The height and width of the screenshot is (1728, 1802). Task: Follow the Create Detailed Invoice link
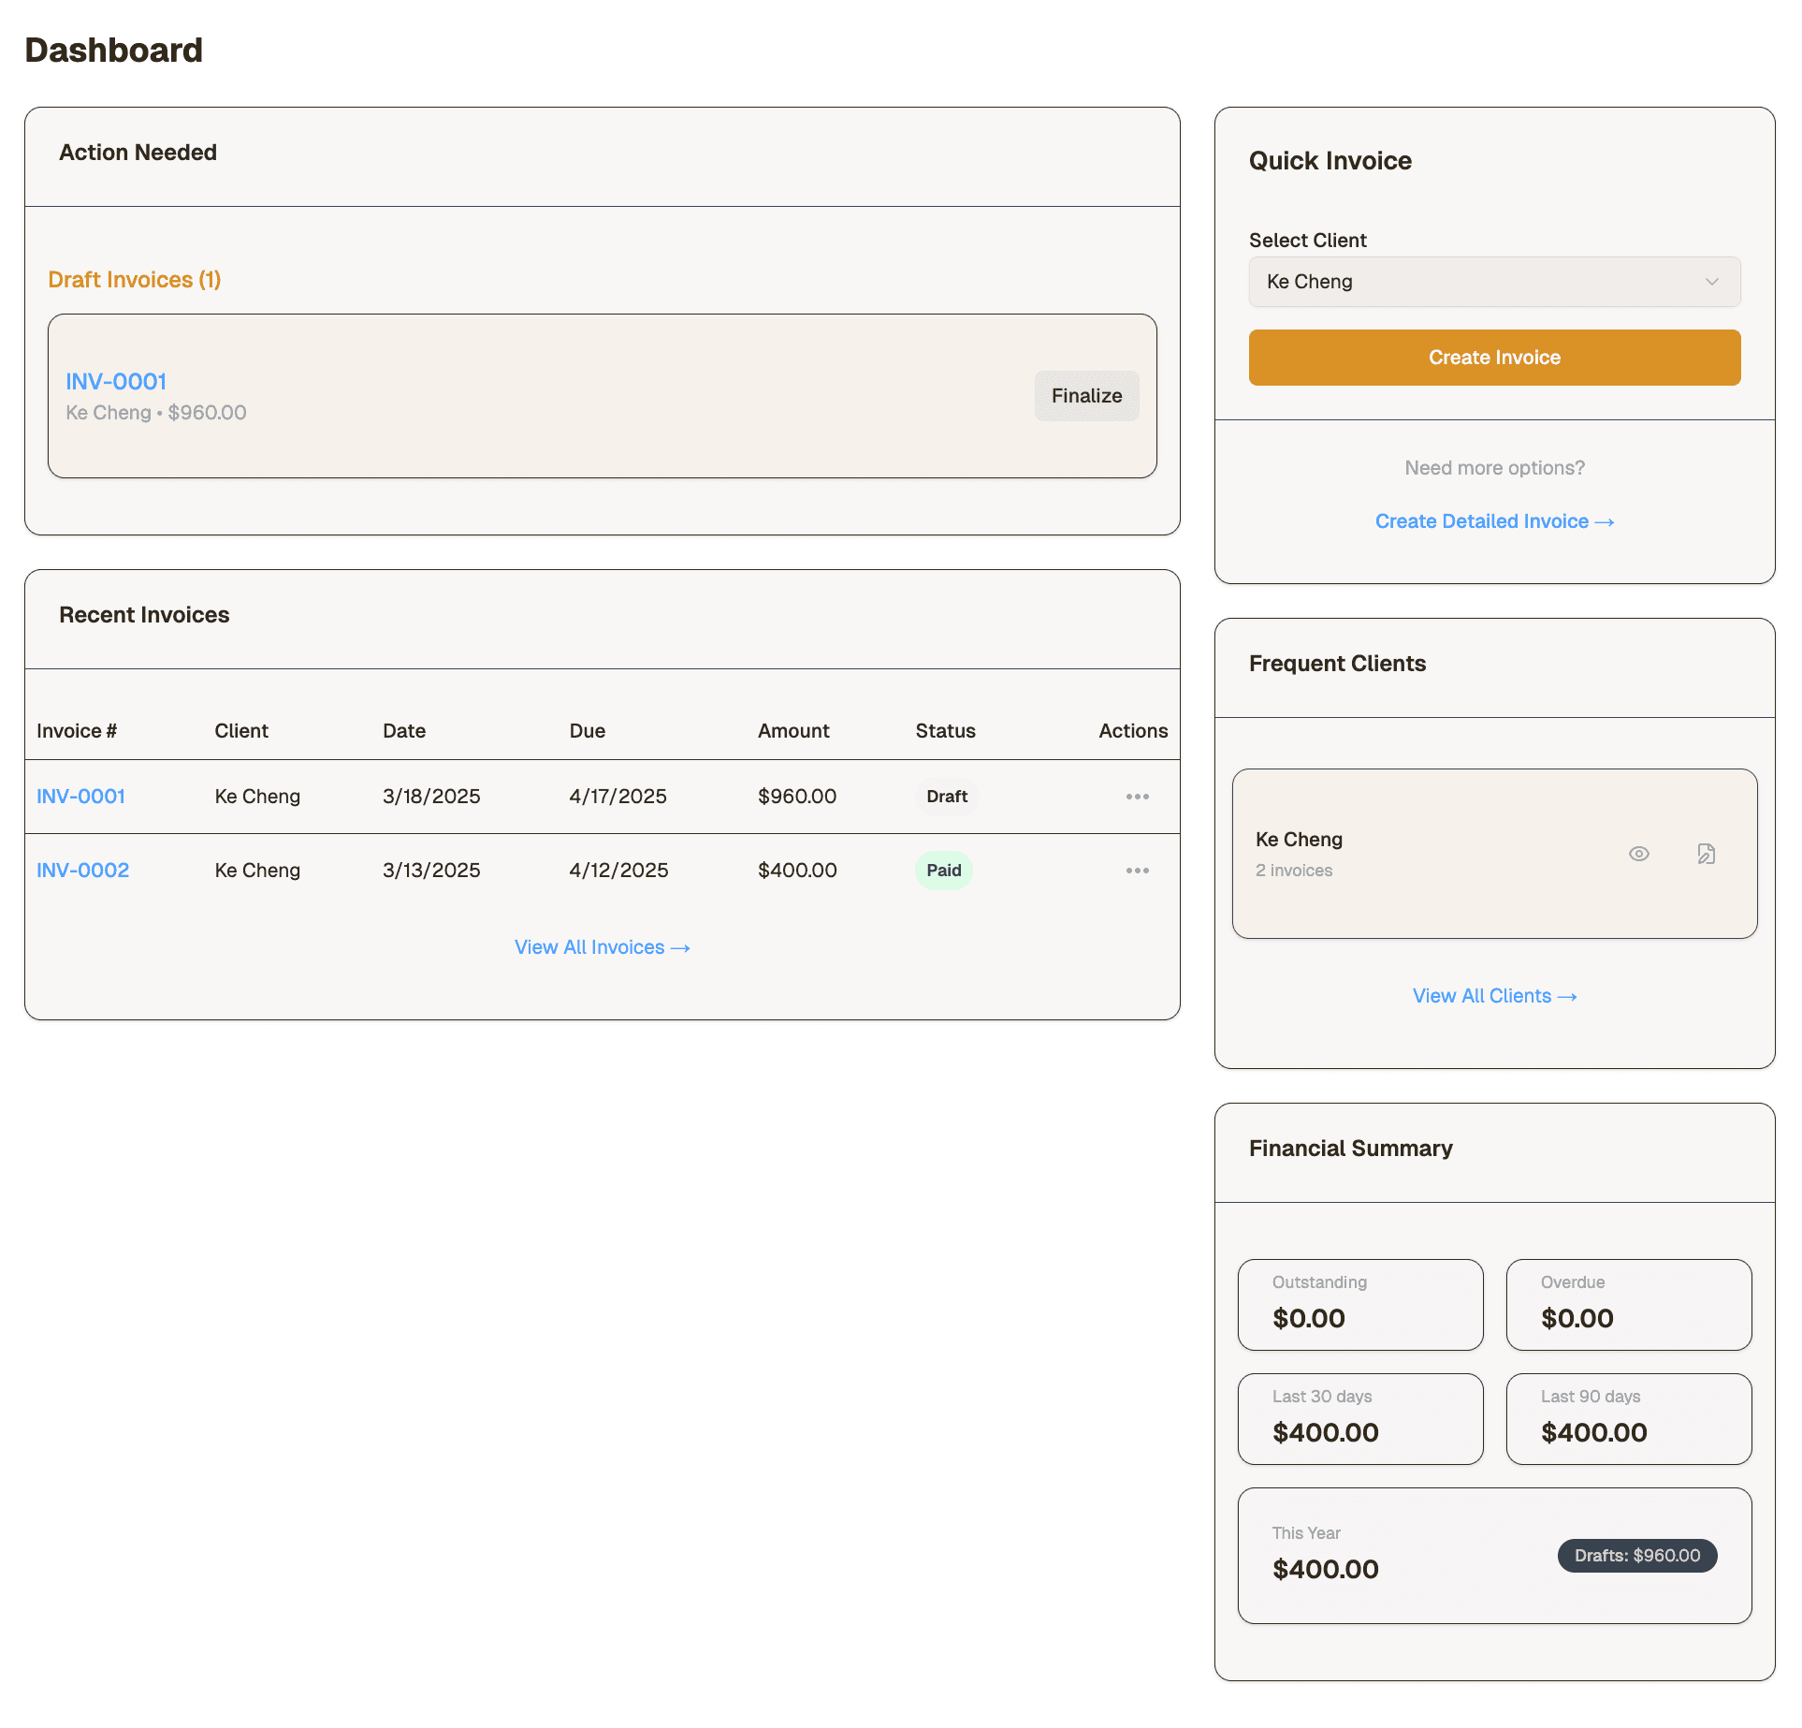1493,521
